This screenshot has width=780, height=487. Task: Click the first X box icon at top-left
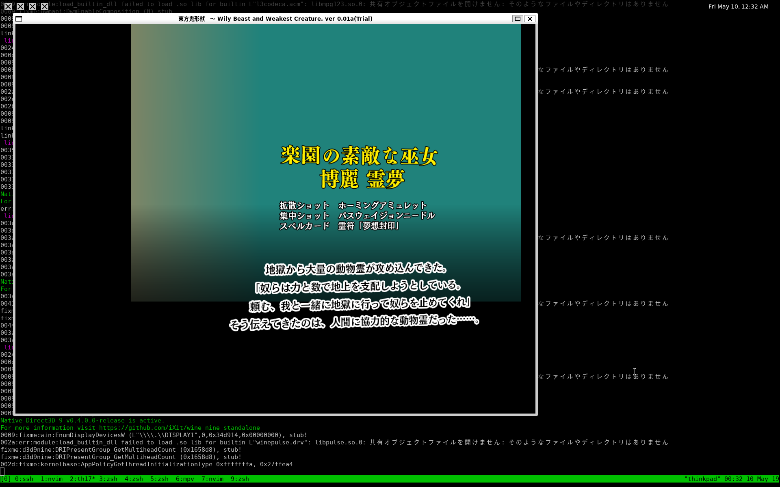pos(8,6)
